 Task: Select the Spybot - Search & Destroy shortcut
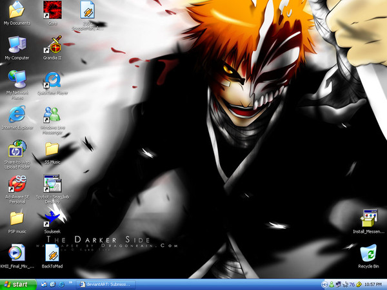point(52,184)
